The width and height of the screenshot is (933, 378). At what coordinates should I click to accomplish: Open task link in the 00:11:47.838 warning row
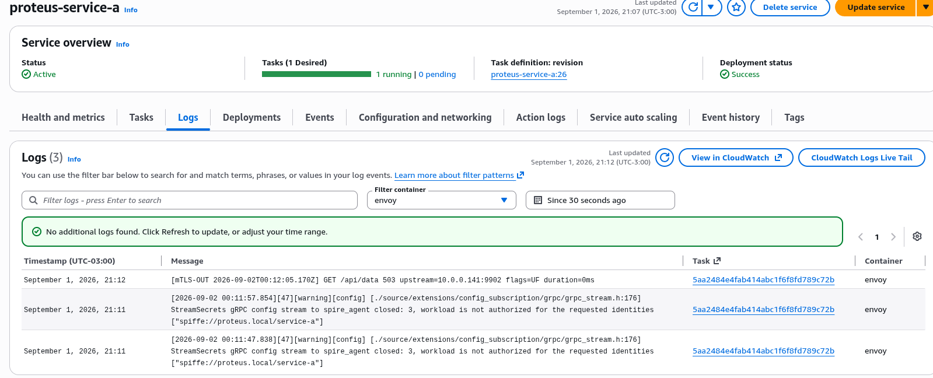click(763, 351)
